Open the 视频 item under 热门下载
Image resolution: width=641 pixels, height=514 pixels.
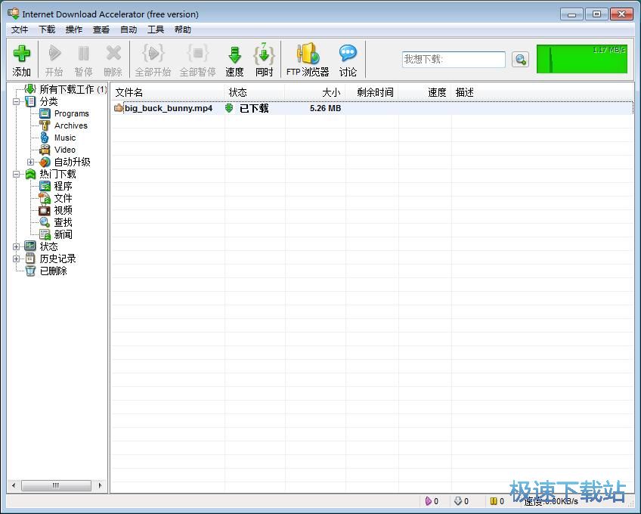click(63, 210)
